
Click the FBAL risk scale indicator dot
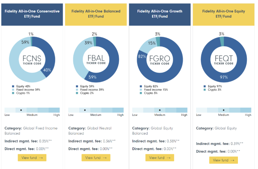(85, 110)
